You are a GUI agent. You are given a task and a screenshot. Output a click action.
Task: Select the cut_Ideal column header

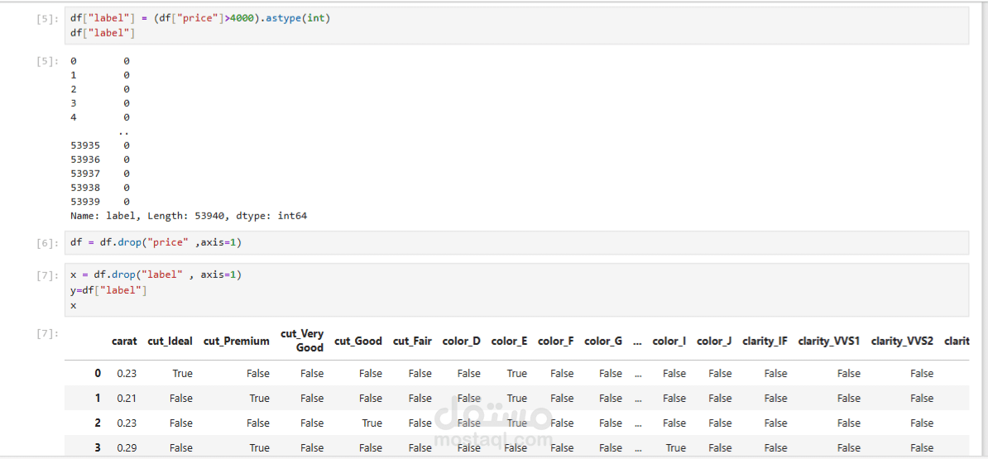170,341
